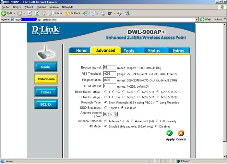227x164 pixels.
Task: Click the Refresh page icon
Action: pos(37,13)
